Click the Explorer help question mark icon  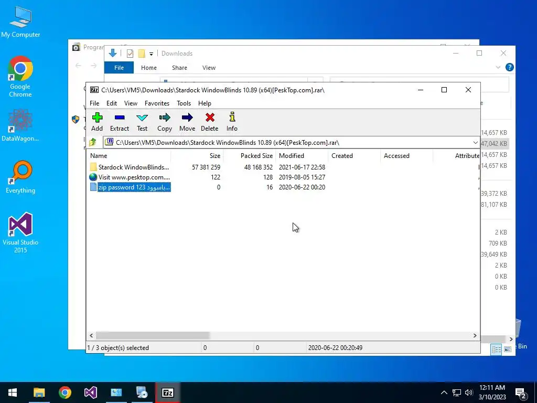(509, 67)
